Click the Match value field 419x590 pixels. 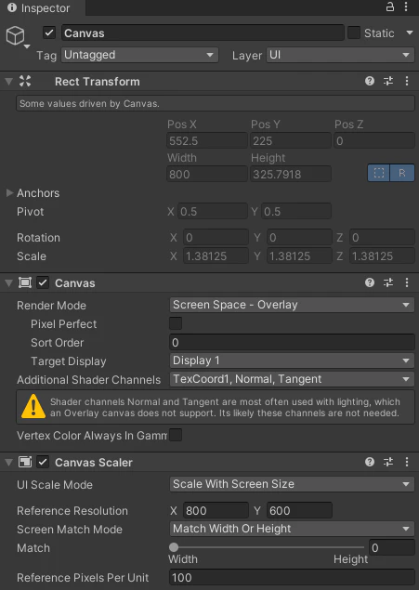[391, 547]
